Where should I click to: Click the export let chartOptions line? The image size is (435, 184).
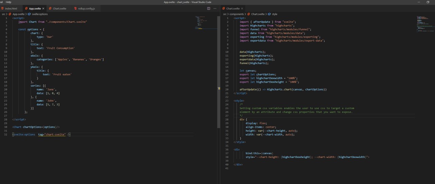pyautogui.click(x=258, y=74)
